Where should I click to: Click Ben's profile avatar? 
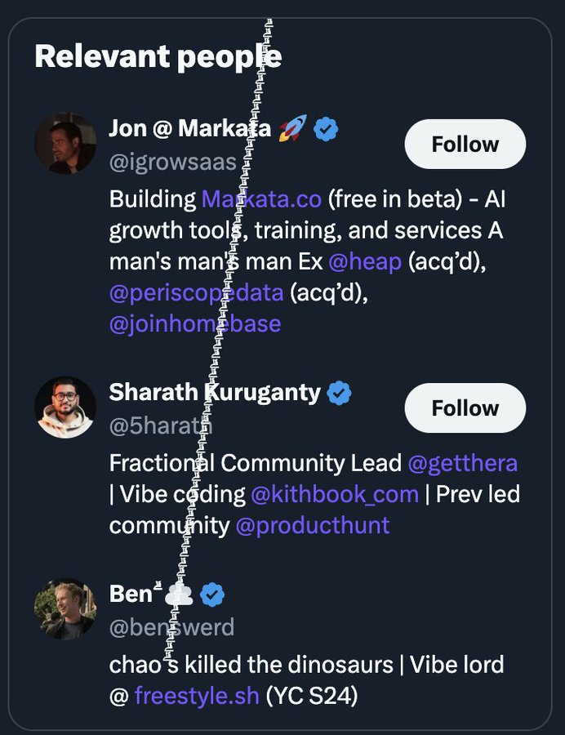65,609
